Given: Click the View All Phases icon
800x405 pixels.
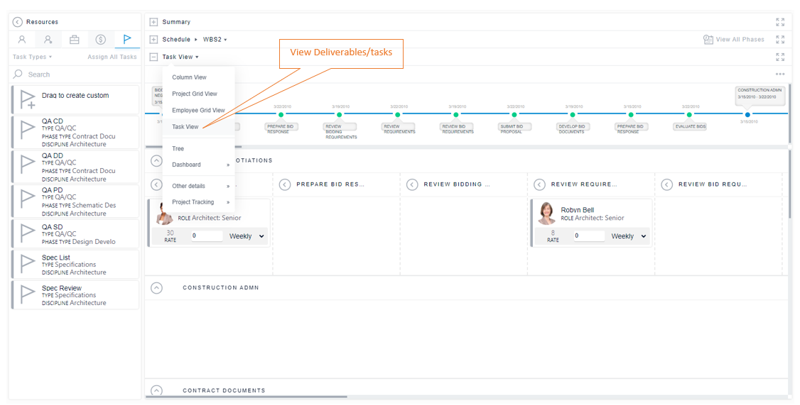Looking at the screenshot, I should point(708,39).
